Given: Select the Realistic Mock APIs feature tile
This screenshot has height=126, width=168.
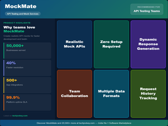Looking at the screenshot, I should tap(75, 44).
